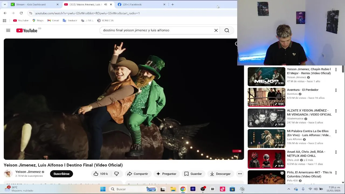The image size is (345, 194).
Task: Open Mi Venganza video thumbnail
Action: coord(266,118)
